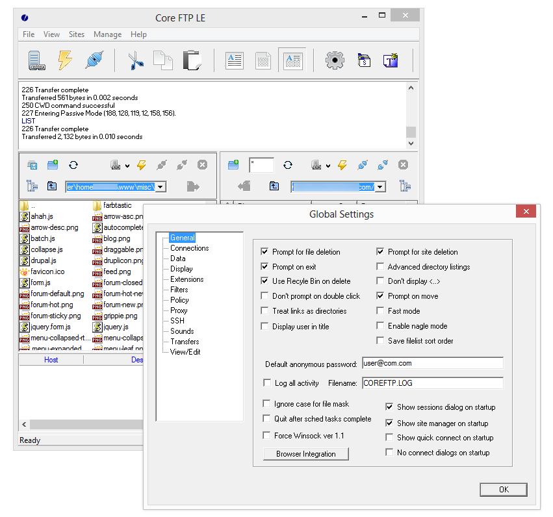
Task: Stop remote panel action X icon
Action: pos(403,165)
